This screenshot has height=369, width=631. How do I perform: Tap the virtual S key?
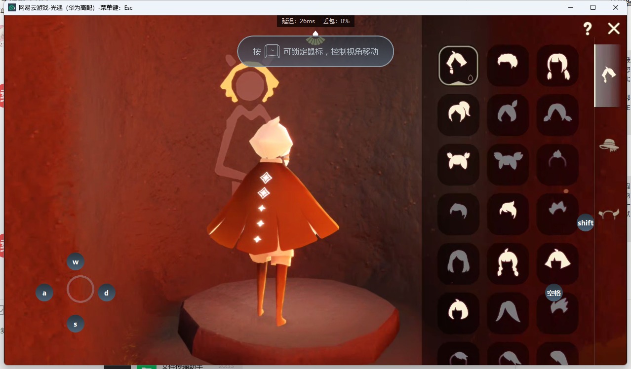[76, 324]
